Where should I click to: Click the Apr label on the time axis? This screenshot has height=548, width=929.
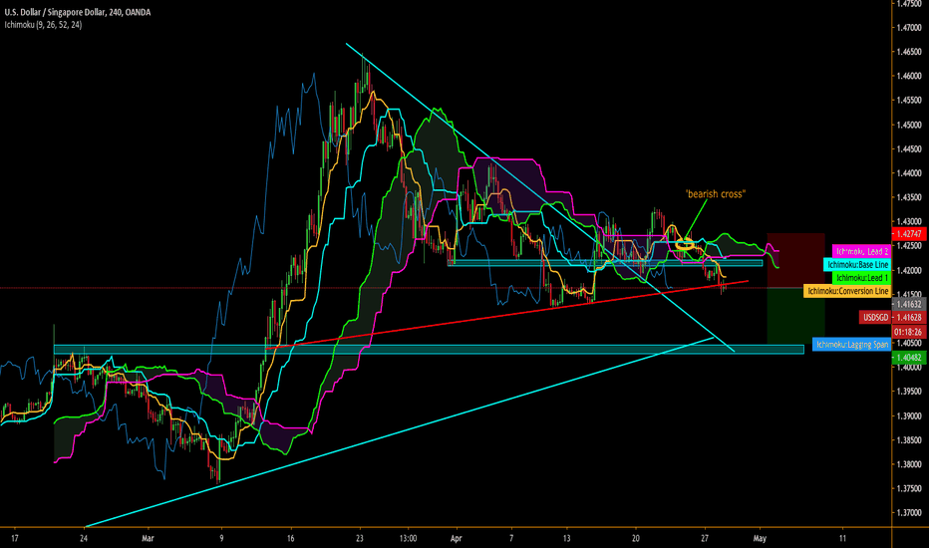456,538
